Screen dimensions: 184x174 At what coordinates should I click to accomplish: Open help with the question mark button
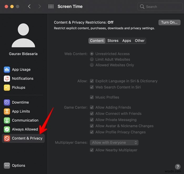tap(178, 166)
